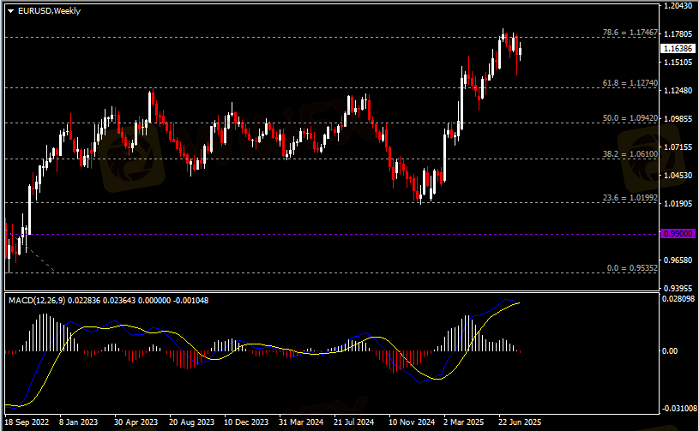This screenshot has width=699, height=431.
Task: Select the 78.6 = 1.17467 Fibonacci label
Action: click(630, 33)
